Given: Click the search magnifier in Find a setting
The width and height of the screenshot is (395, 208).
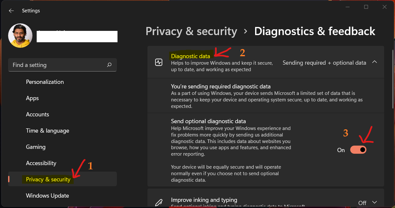Looking at the screenshot, I should [x=109, y=65].
